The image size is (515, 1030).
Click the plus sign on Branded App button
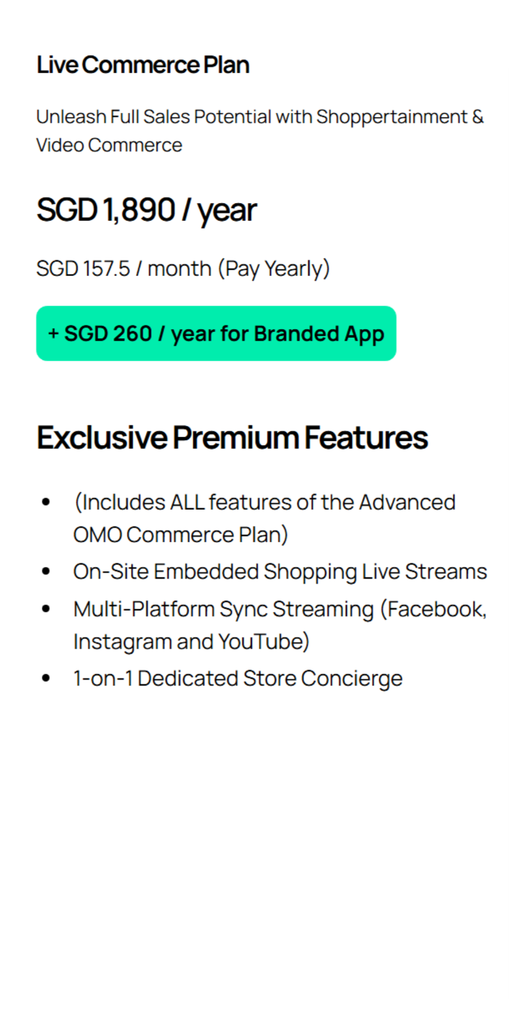click(x=54, y=333)
